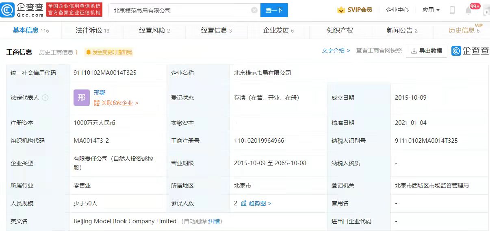Switch to the 新闻公告 tab
Viewport: 490px width, 231px height.
coord(402,30)
